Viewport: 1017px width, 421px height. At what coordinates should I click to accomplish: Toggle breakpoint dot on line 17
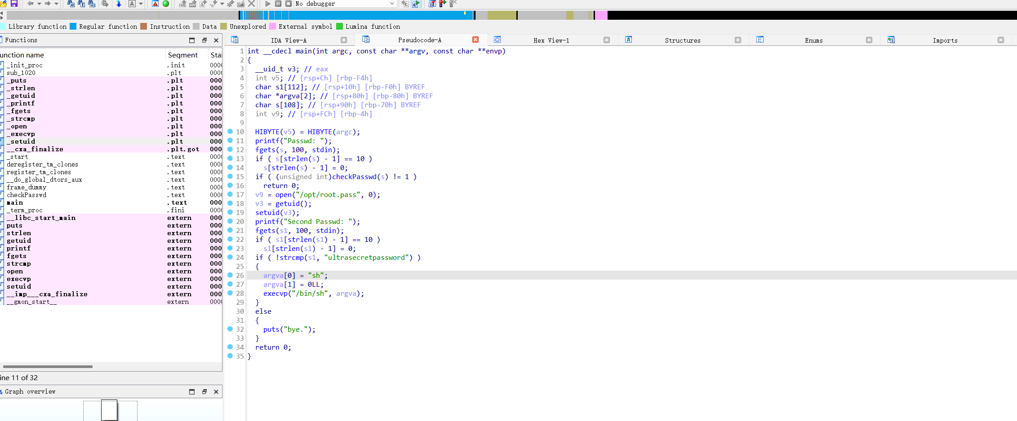pos(230,194)
